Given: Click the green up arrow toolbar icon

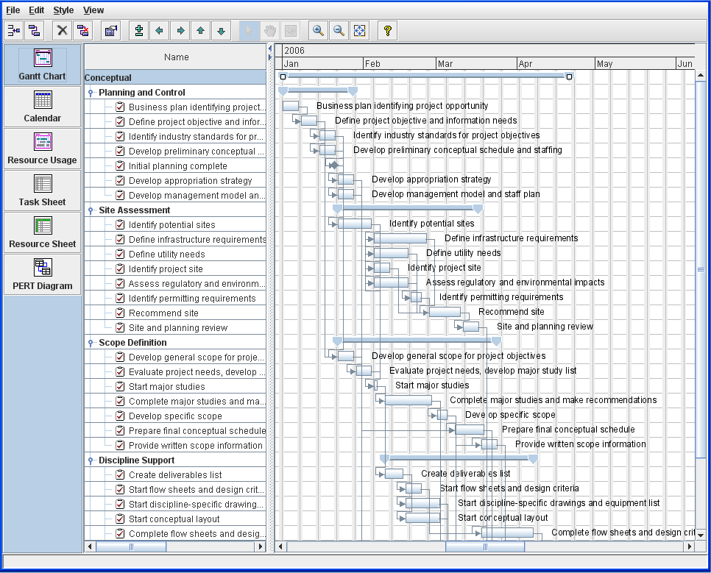Looking at the screenshot, I should pos(201,30).
